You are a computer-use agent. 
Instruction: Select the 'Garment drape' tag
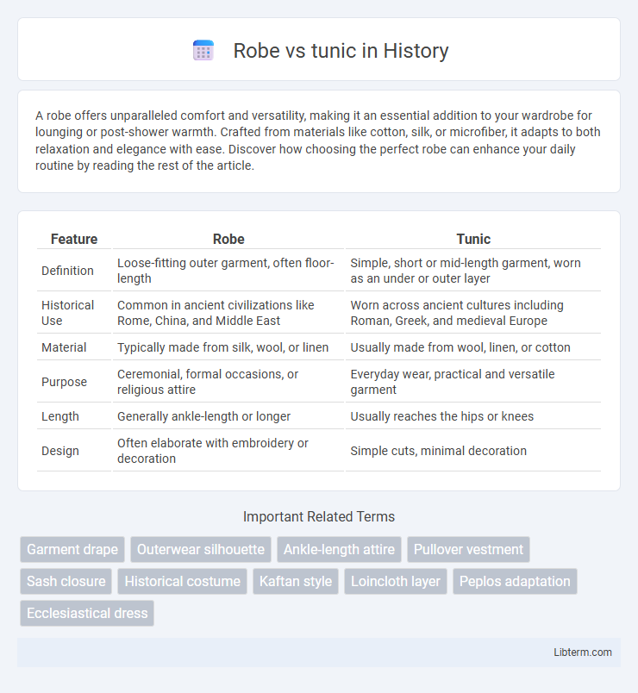72,549
